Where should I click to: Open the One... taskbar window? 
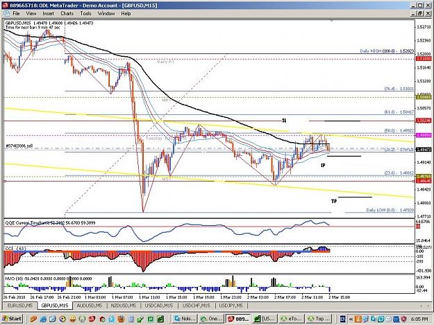tap(211, 319)
